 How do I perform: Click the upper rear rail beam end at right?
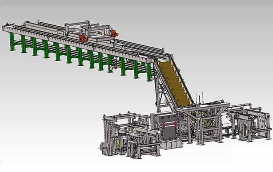pos(162,50)
